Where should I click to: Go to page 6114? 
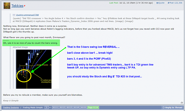click(76, 107)
